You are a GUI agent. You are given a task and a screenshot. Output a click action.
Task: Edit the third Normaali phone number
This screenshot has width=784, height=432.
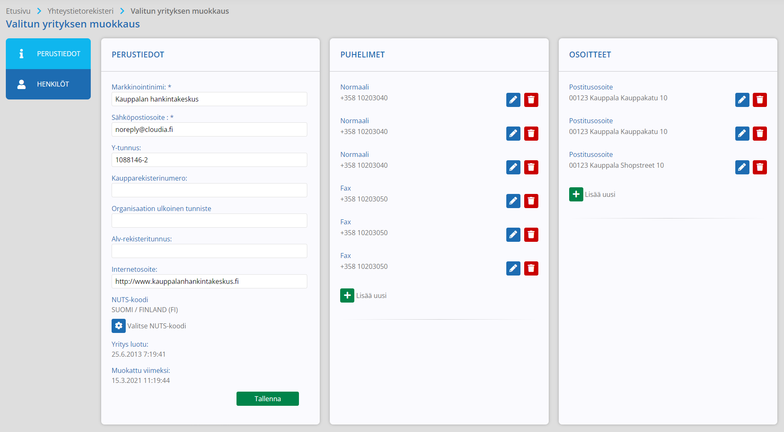coord(513,167)
